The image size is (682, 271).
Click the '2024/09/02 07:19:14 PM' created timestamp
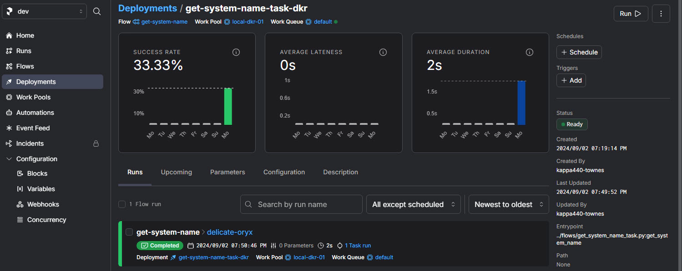point(591,148)
